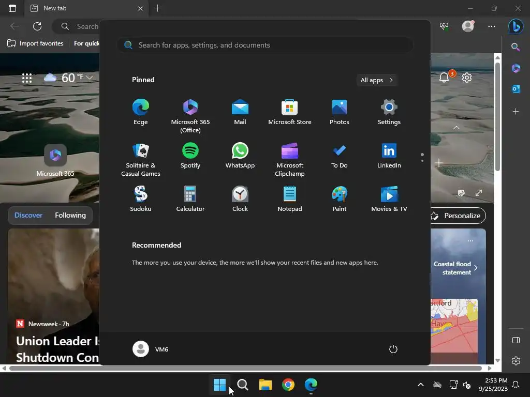Focus the Start menu search box
This screenshot has height=397, width=530.
[x=265, y=45]
